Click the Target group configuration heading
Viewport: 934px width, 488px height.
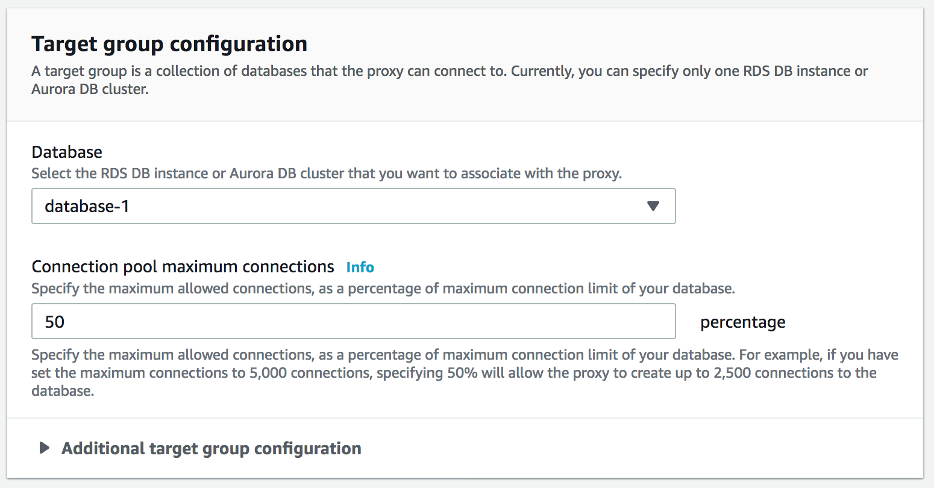pos(169,44)
